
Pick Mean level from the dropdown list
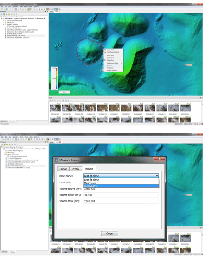coord(121,183)
